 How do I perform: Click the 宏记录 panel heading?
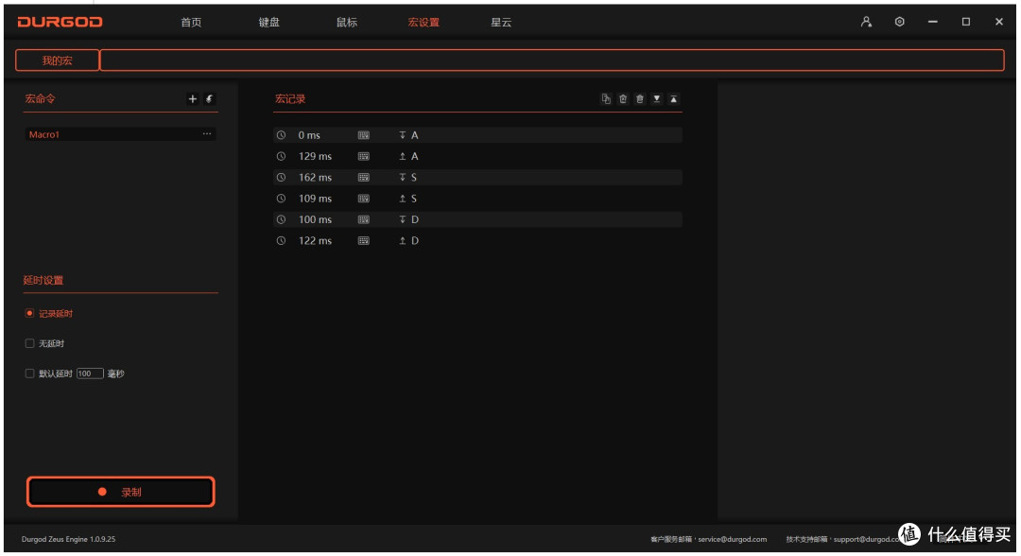click(290, 99)
